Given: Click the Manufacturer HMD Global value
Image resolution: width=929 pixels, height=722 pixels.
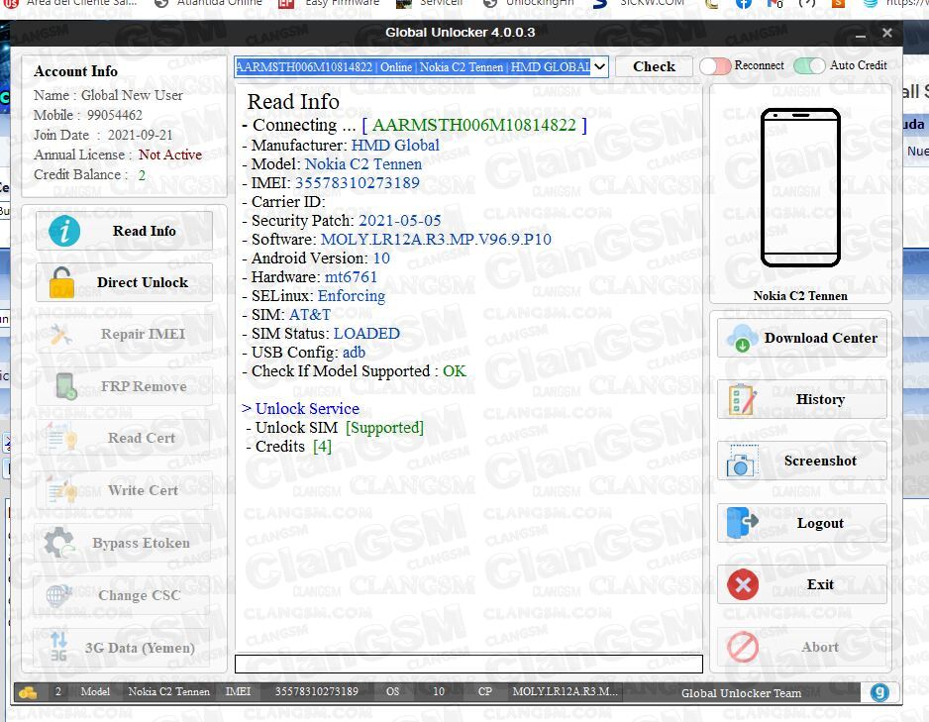Looking at the screenshot, I should (x=395, y=146).
